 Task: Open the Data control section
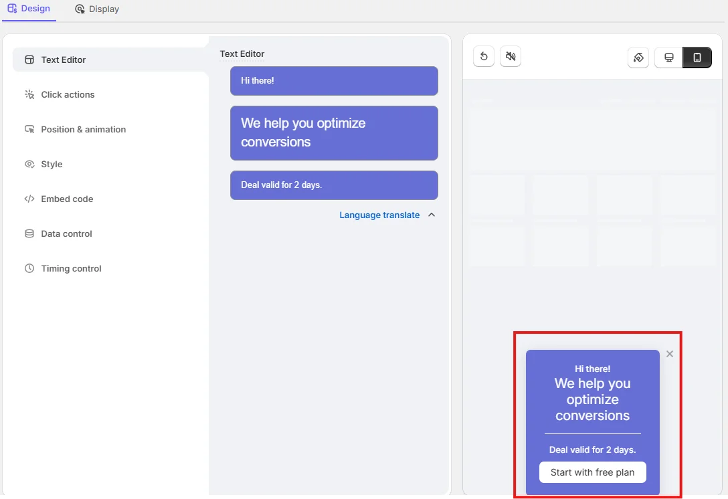pos(66,233)
